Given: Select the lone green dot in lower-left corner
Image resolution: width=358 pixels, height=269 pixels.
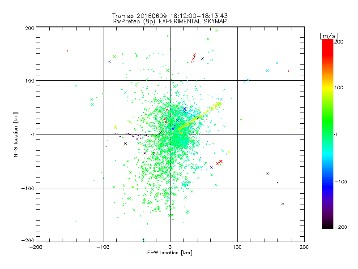Looking at the screenshot, I should tap(76, 221).
